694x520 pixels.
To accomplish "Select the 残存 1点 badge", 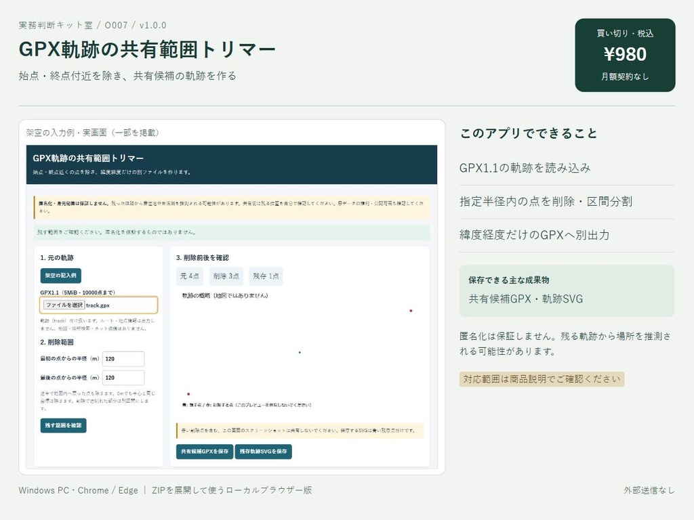I will point(266,276).
